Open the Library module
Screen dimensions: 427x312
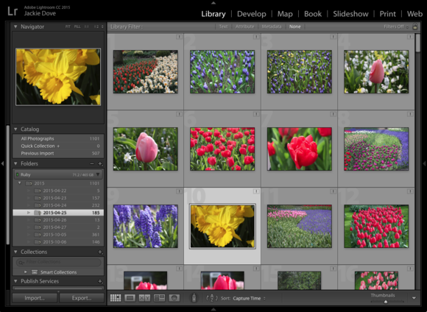[x=213, y=14]
